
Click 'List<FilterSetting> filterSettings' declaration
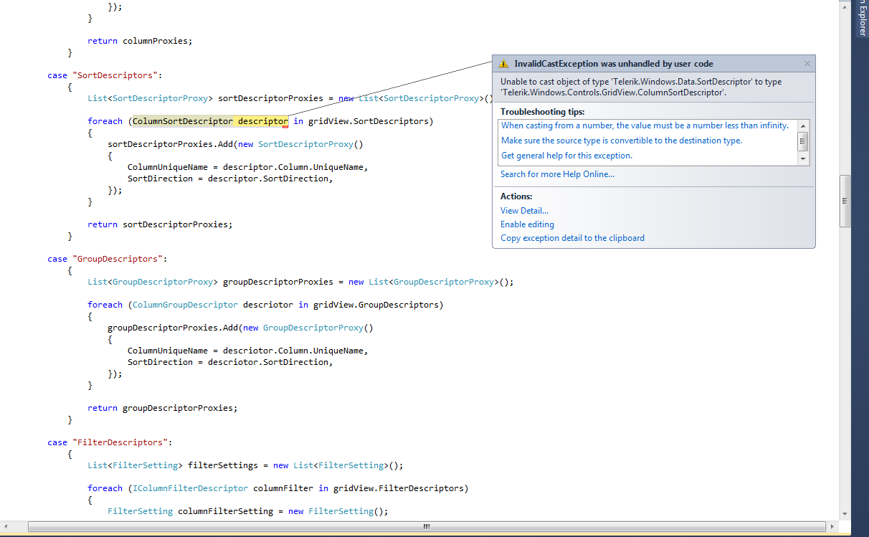coord(173,465)
